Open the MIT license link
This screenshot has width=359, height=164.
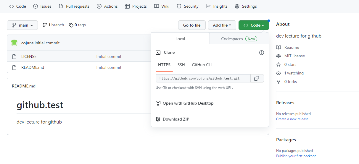(x=294, y=56)
